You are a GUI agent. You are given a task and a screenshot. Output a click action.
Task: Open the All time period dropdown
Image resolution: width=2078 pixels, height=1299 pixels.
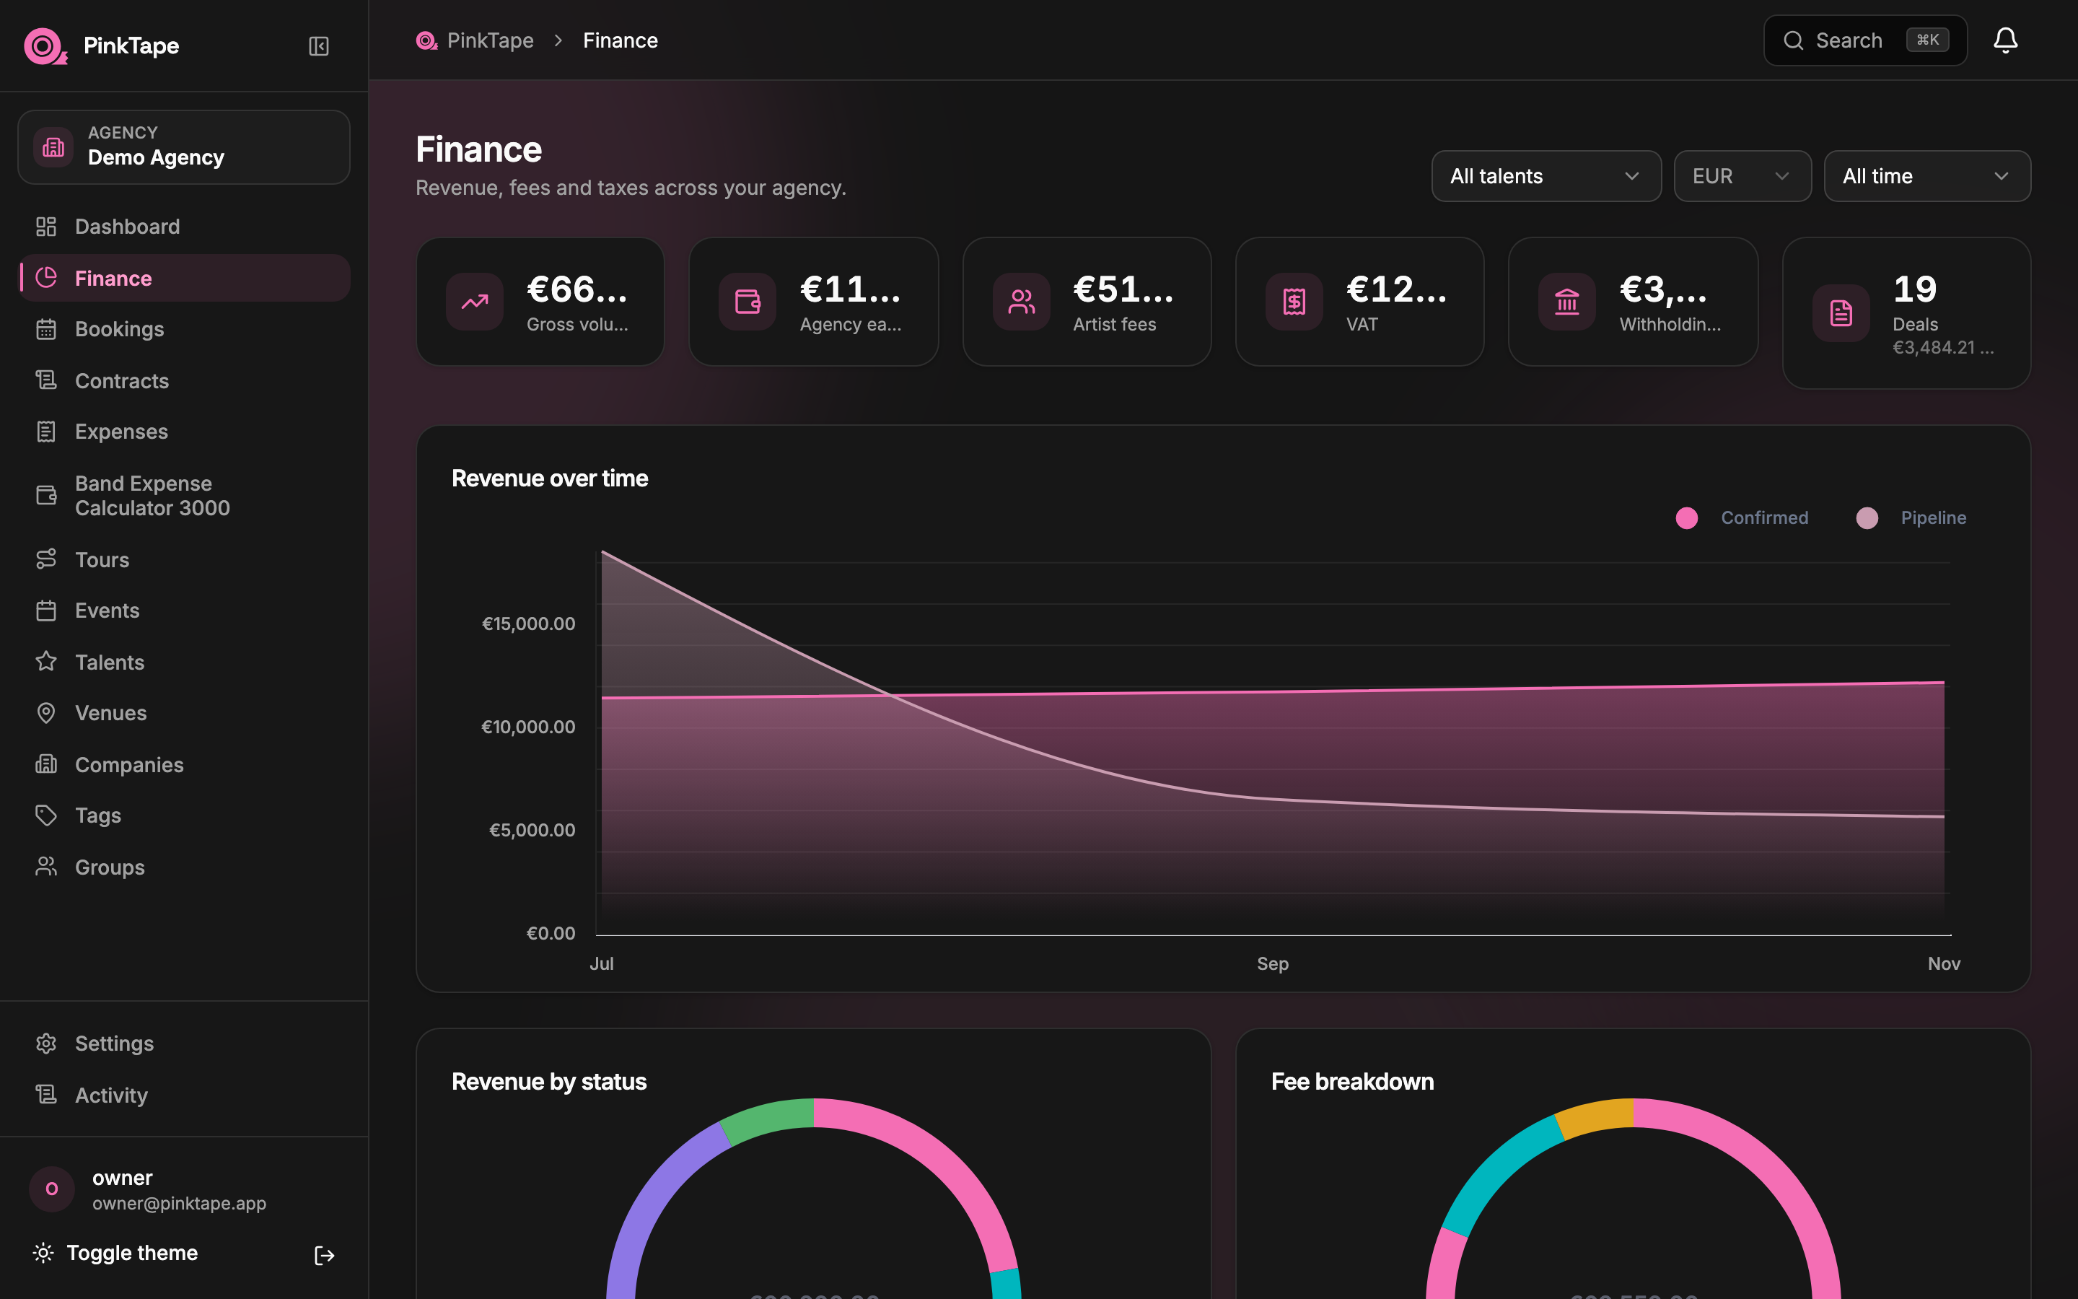[1927, 176]
